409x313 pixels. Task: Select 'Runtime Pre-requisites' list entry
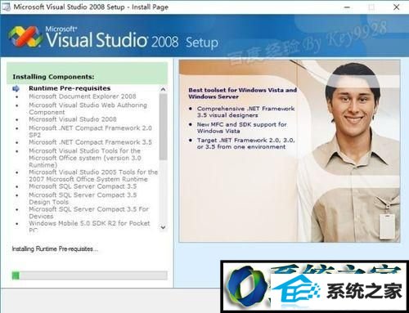pos(70,88)
